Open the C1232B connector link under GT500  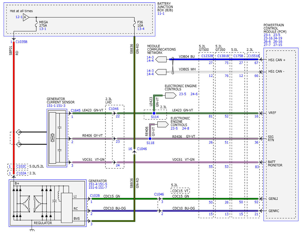tap(207, 56)
